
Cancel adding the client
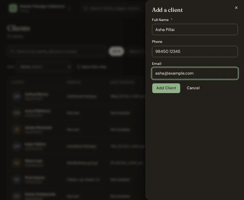[x=193, y=88]
